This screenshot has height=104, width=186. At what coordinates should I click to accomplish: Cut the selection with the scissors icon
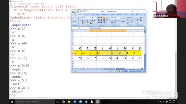click(x=78, y=18)
